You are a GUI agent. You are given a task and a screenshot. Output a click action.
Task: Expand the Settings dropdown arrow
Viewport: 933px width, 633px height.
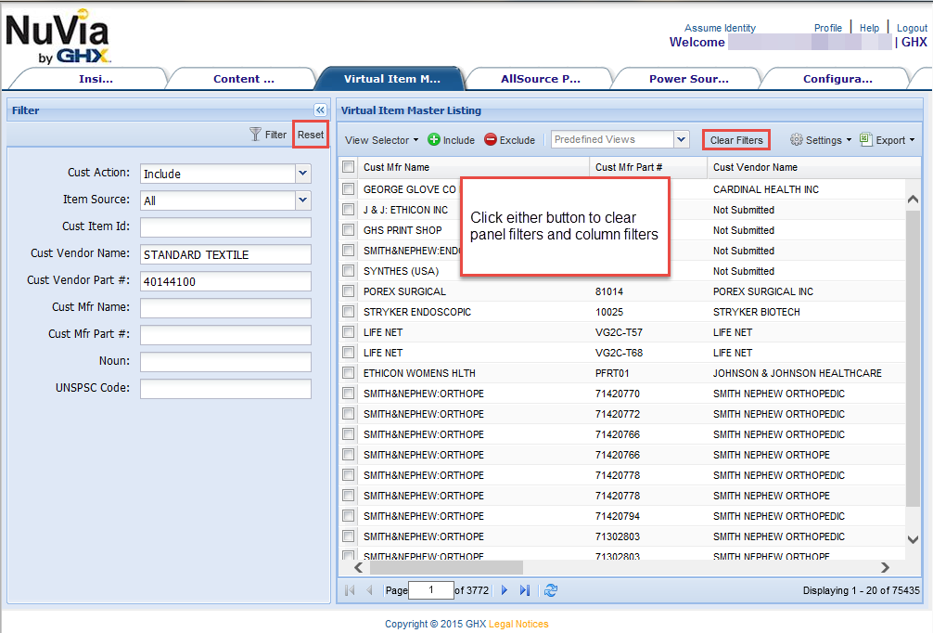click(x=850, y=140)
